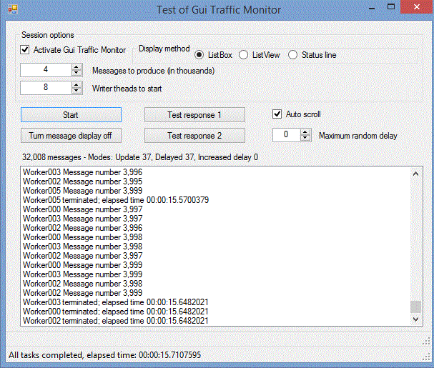Viewport: 434px width, 368px height.
Task: Click the application icon in title bar
Action: click(12, 9)
